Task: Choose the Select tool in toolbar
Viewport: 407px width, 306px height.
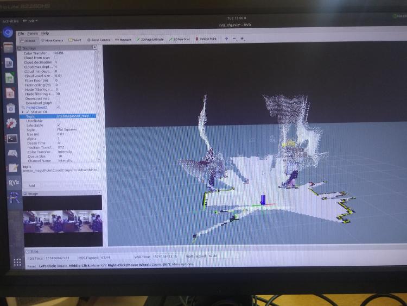Action: (75, 40)
